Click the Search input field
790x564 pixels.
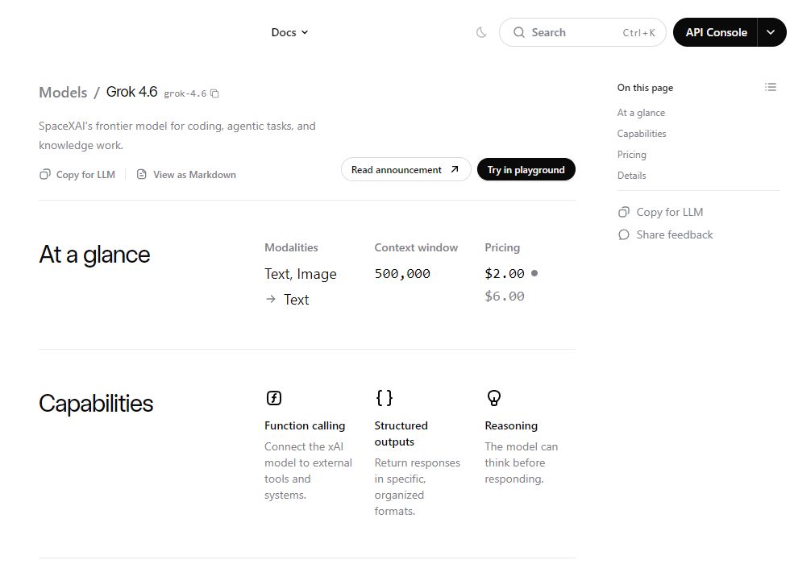pos(582,32)
